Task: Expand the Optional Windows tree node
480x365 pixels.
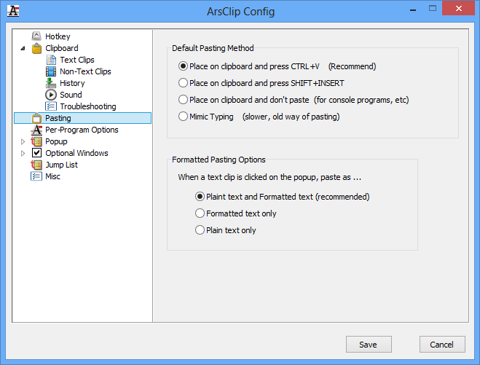Action: (23, 153)
